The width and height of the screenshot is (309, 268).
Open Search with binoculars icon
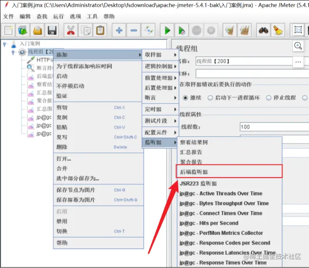263,30
